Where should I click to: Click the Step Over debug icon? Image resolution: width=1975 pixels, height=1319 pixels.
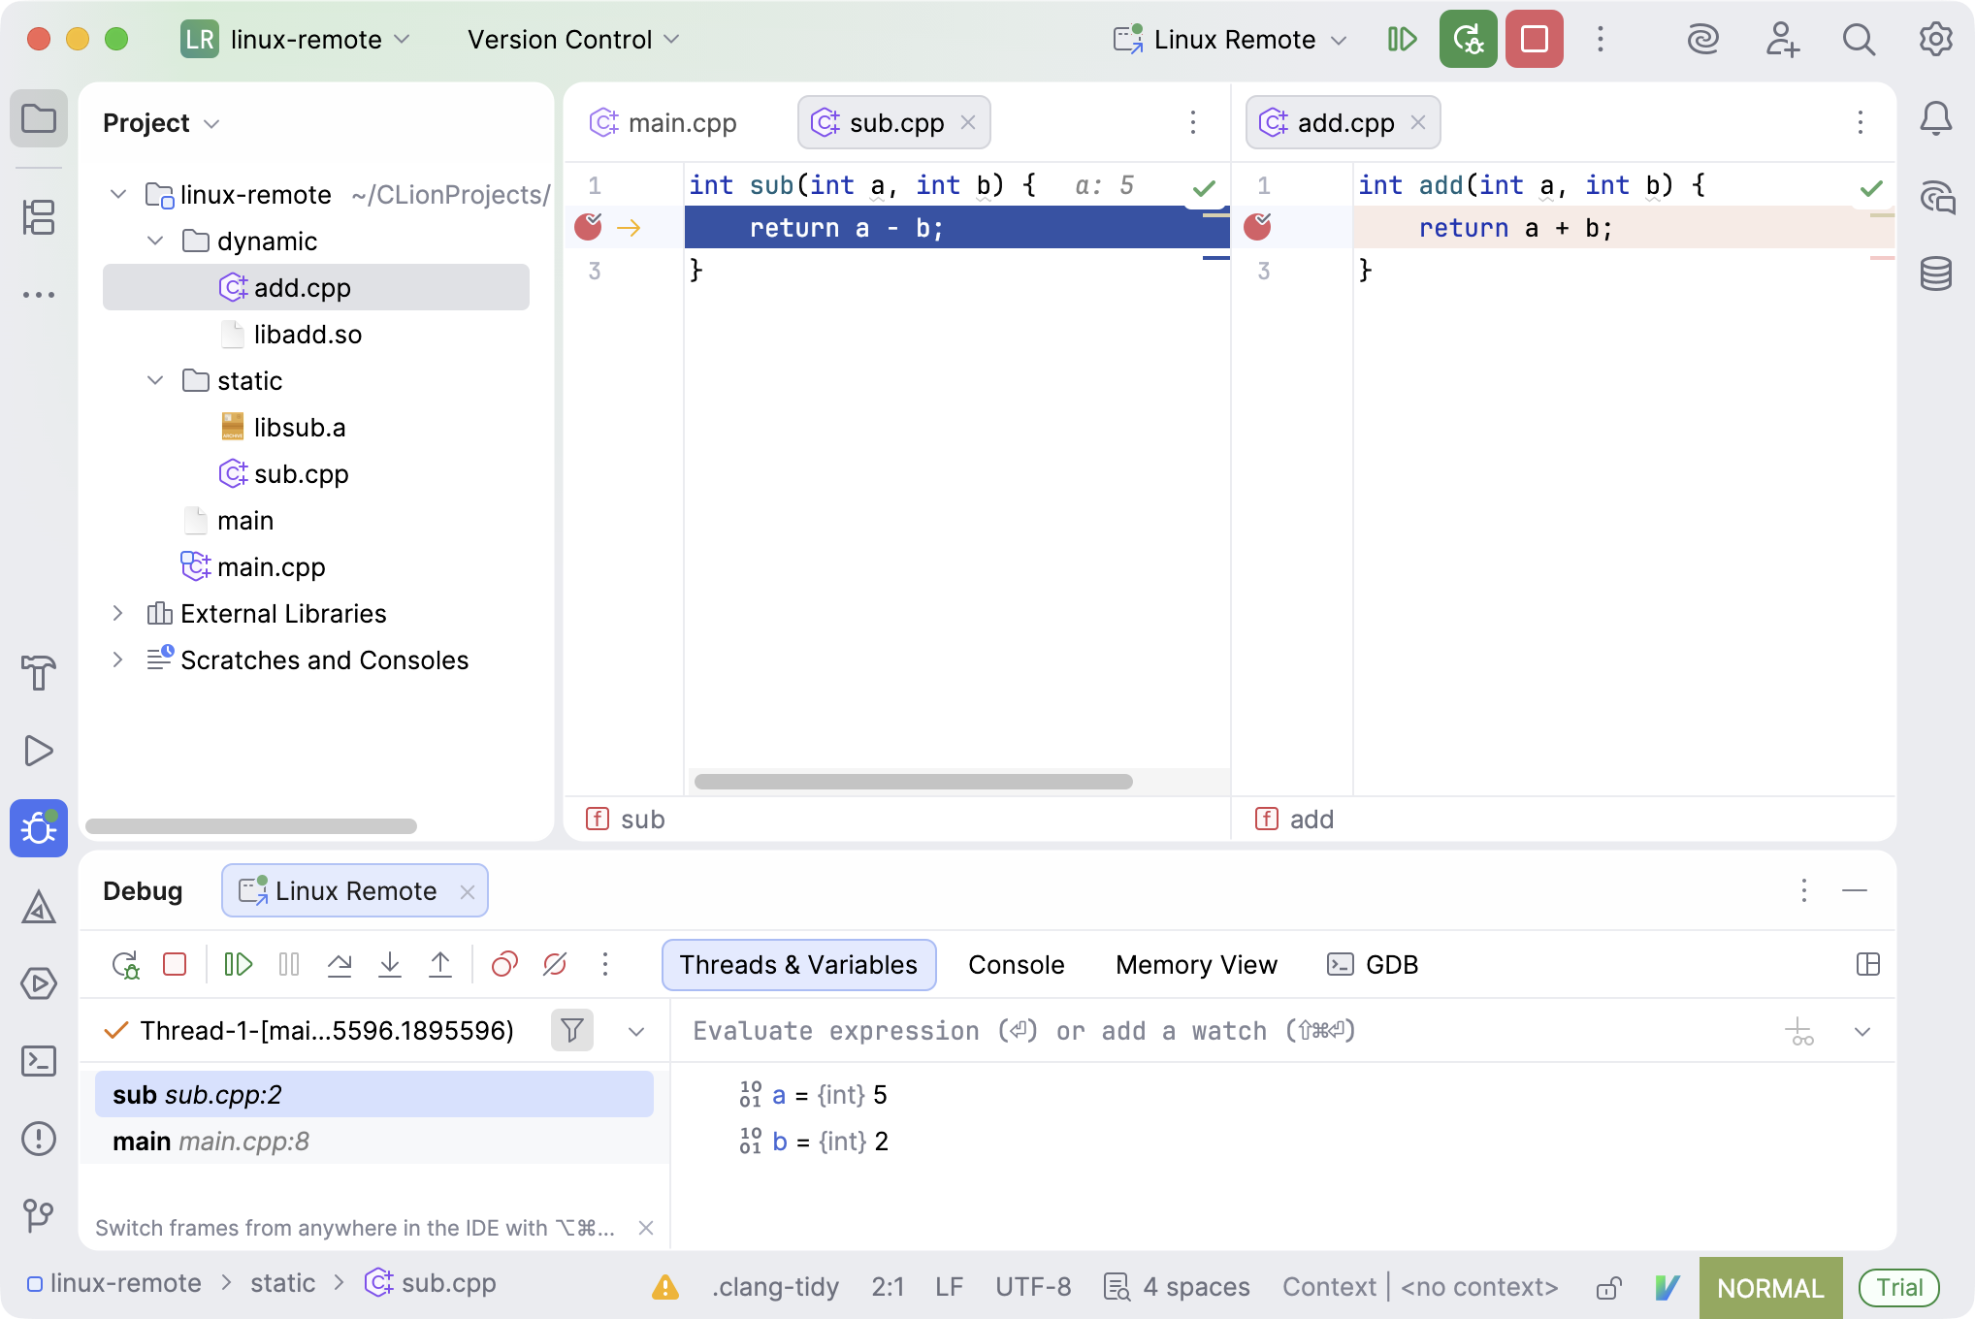tap(340, 964)
